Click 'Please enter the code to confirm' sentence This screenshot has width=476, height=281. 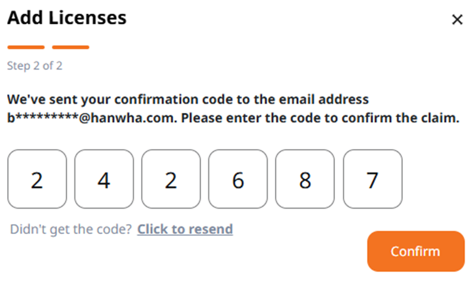point(320,118)
